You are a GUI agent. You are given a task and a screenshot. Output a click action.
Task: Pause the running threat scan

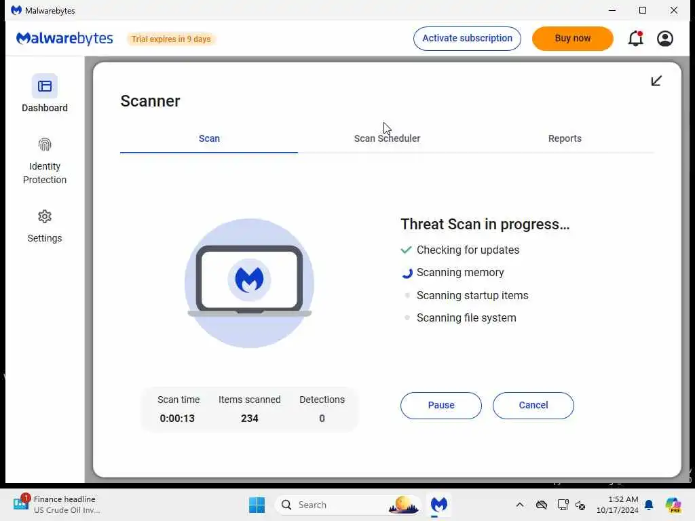tap(441, 406)
